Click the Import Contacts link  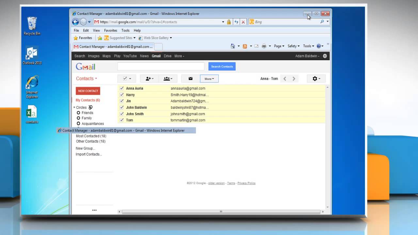coord(89,154)
